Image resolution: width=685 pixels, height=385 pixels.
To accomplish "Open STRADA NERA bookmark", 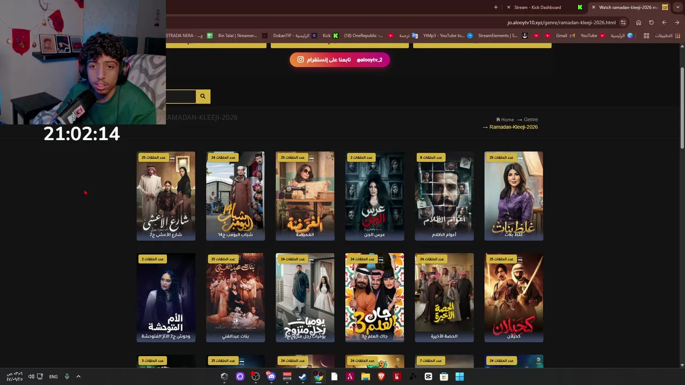I will [x=188, y=36].
